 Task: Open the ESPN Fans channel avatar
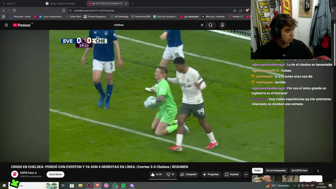pyautogui.click(x=15, y=174)
